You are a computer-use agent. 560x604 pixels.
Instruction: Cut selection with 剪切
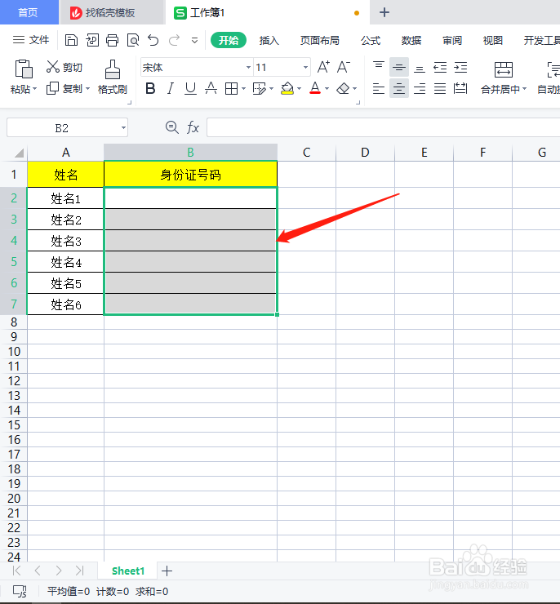point(64,67)
